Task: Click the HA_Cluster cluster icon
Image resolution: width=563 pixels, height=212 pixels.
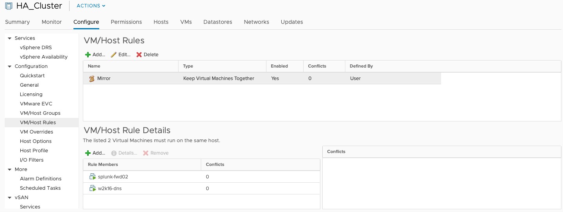Action: pos(9,6)
